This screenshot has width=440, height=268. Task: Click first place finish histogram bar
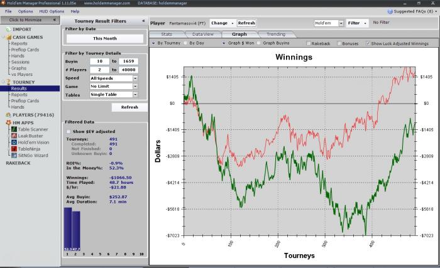click(68, 229)
